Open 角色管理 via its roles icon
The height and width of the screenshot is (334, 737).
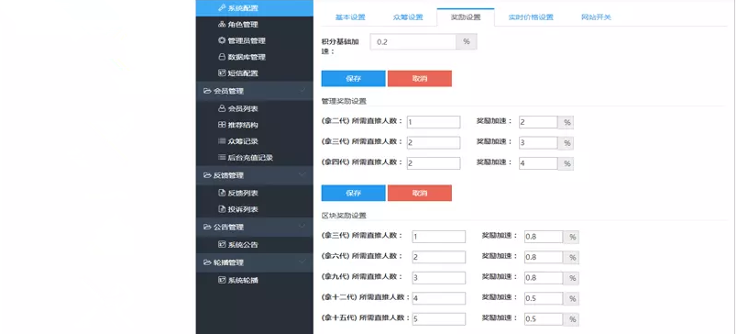click(x=223, y=25)
